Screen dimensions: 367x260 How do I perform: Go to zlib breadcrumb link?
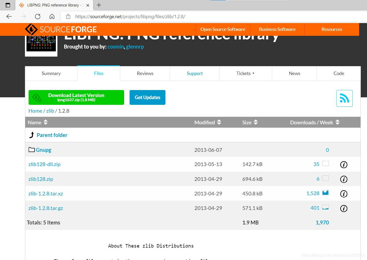pyautogui.click(x=50, y=111)
